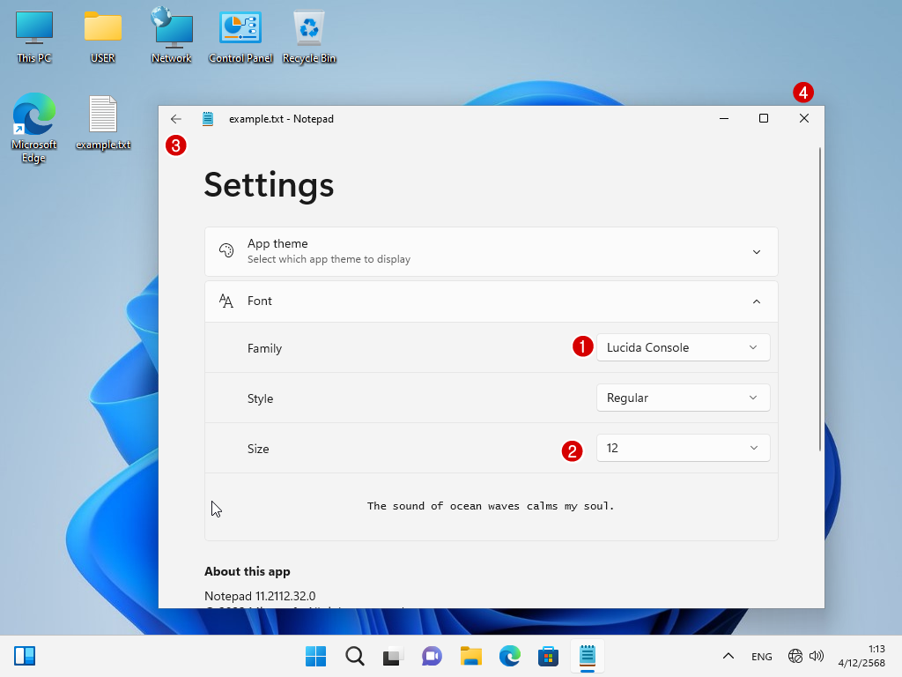
Task: Open Recycle Bin on the desktop
Action: (309, 31)
